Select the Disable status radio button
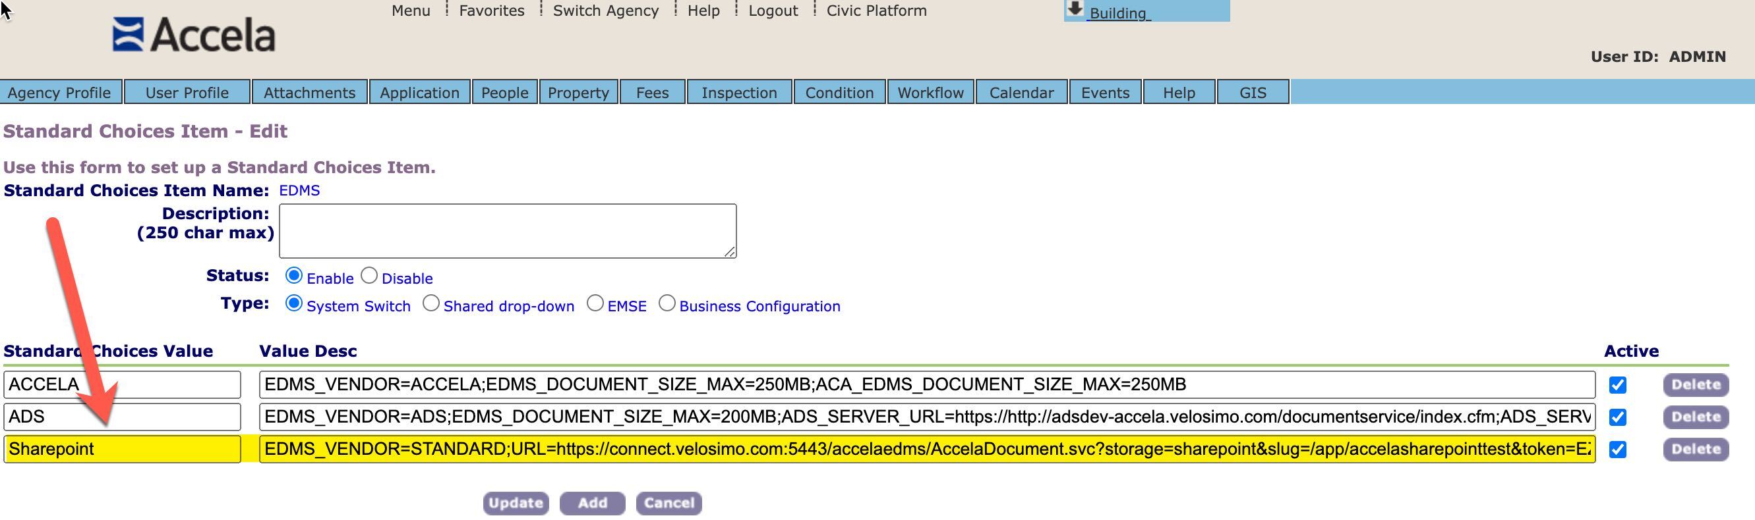The height and width of the screenshot is (520, 1755). click(x=369, y=276)
